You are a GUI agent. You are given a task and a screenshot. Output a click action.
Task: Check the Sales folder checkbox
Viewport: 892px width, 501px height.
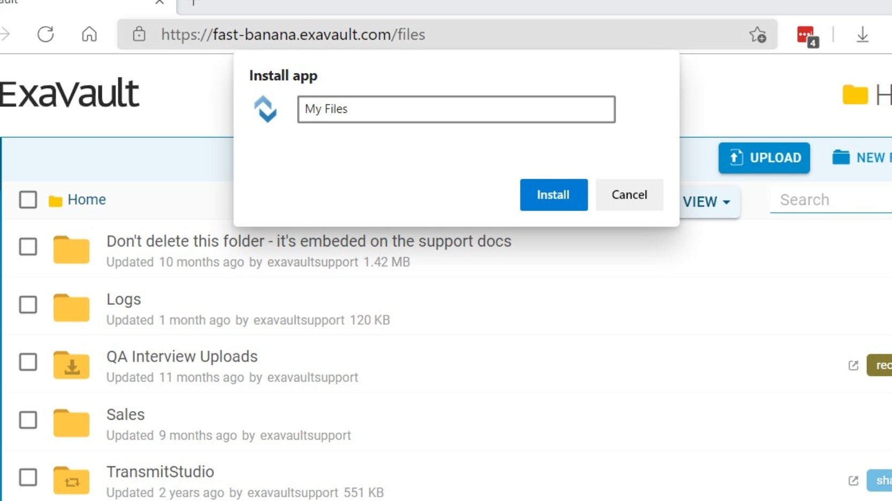[x=28, y=420]
